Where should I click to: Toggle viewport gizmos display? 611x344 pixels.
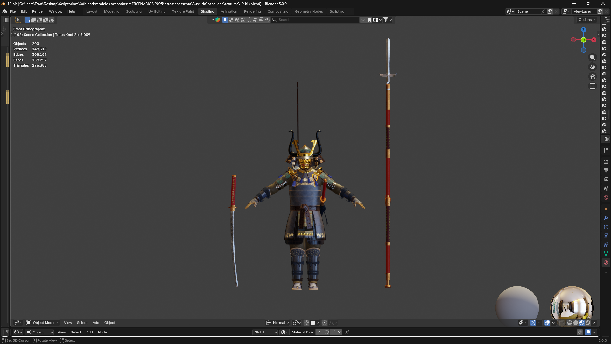coord(533,323)
